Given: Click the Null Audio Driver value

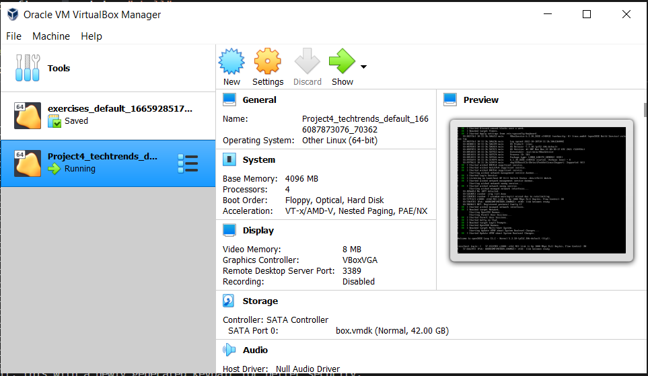Looking at the screenshot, I should coord(308,369).
